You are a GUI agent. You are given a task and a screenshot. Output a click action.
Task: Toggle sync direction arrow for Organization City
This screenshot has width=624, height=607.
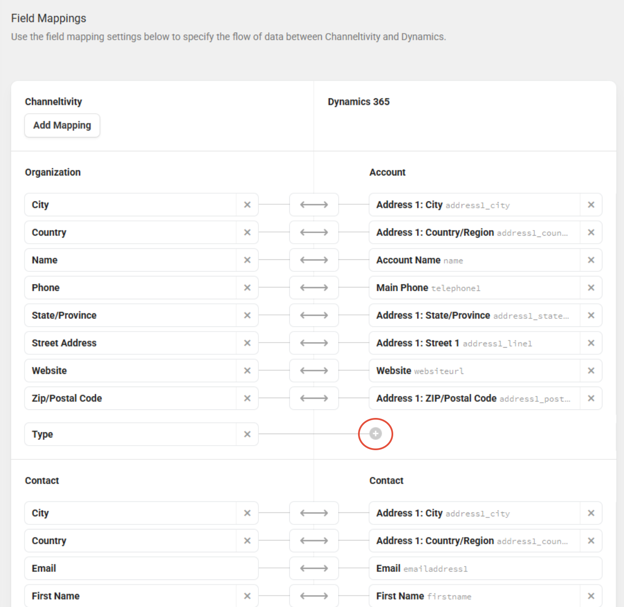(x=314, y=205)
